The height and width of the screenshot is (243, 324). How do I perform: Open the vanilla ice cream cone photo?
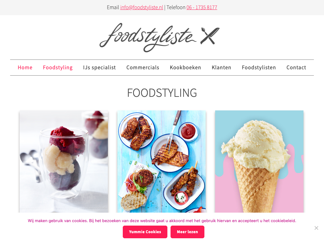pos(259,161)
